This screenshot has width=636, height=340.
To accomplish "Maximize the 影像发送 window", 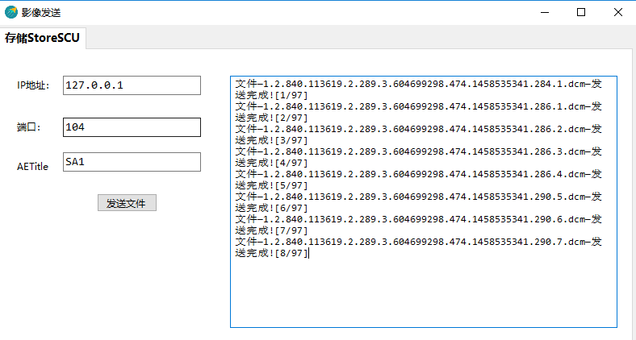I will [581, 13].
